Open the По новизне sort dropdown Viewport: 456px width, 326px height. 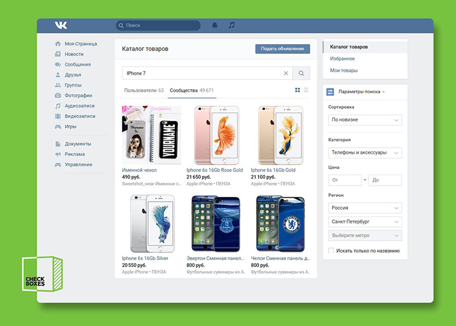coord(365,120)
